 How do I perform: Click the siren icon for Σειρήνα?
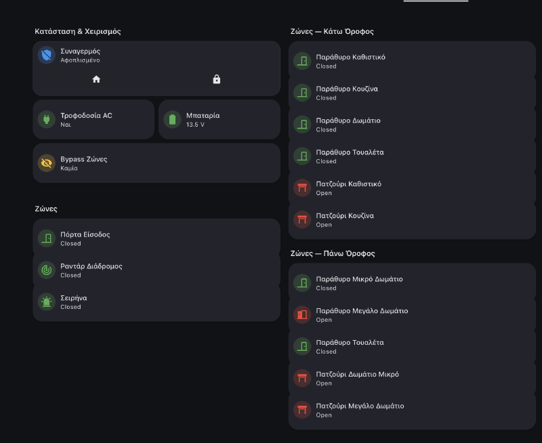coord(46,302)
